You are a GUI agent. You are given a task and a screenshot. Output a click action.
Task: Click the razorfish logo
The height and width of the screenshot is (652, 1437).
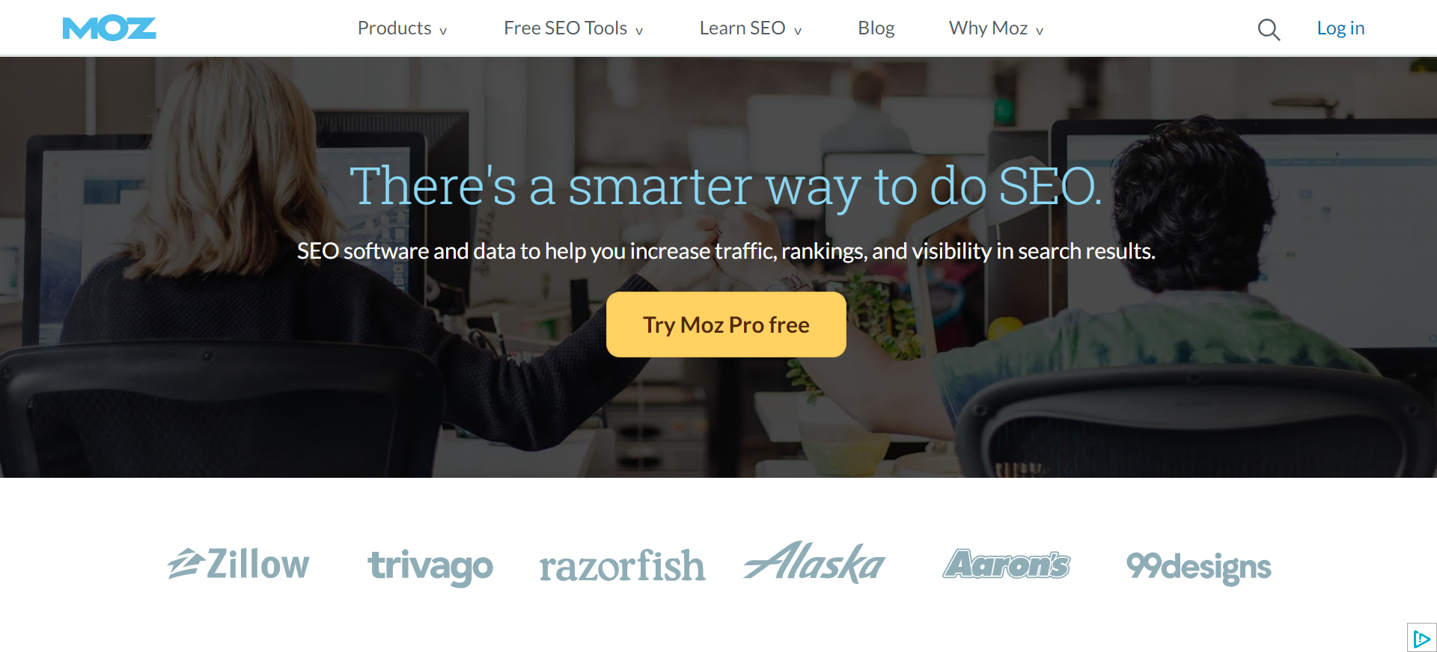tap(622, 566)
